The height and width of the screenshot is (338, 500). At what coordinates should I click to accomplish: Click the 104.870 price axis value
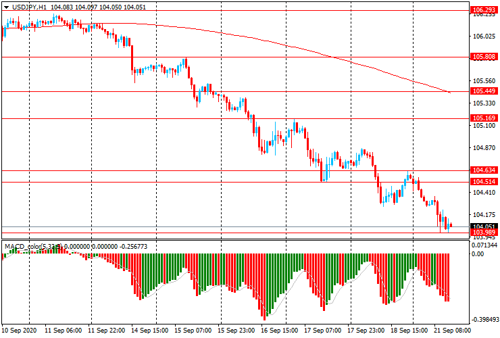(484, 148)
